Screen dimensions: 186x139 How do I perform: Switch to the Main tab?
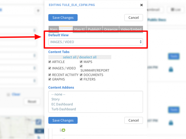[53, 29]
